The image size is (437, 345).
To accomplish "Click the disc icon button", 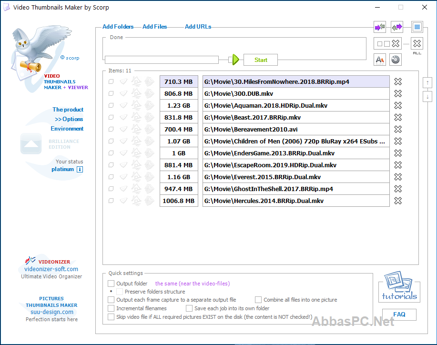I will coord(395,60).
